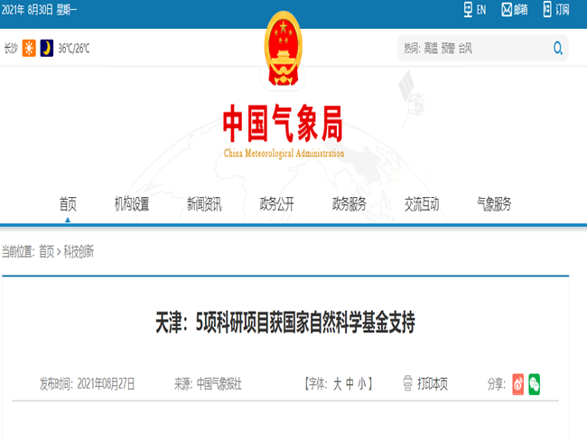Open the 新闻资讯 navigation tab

pyautogui.click(x=204, y=204)
